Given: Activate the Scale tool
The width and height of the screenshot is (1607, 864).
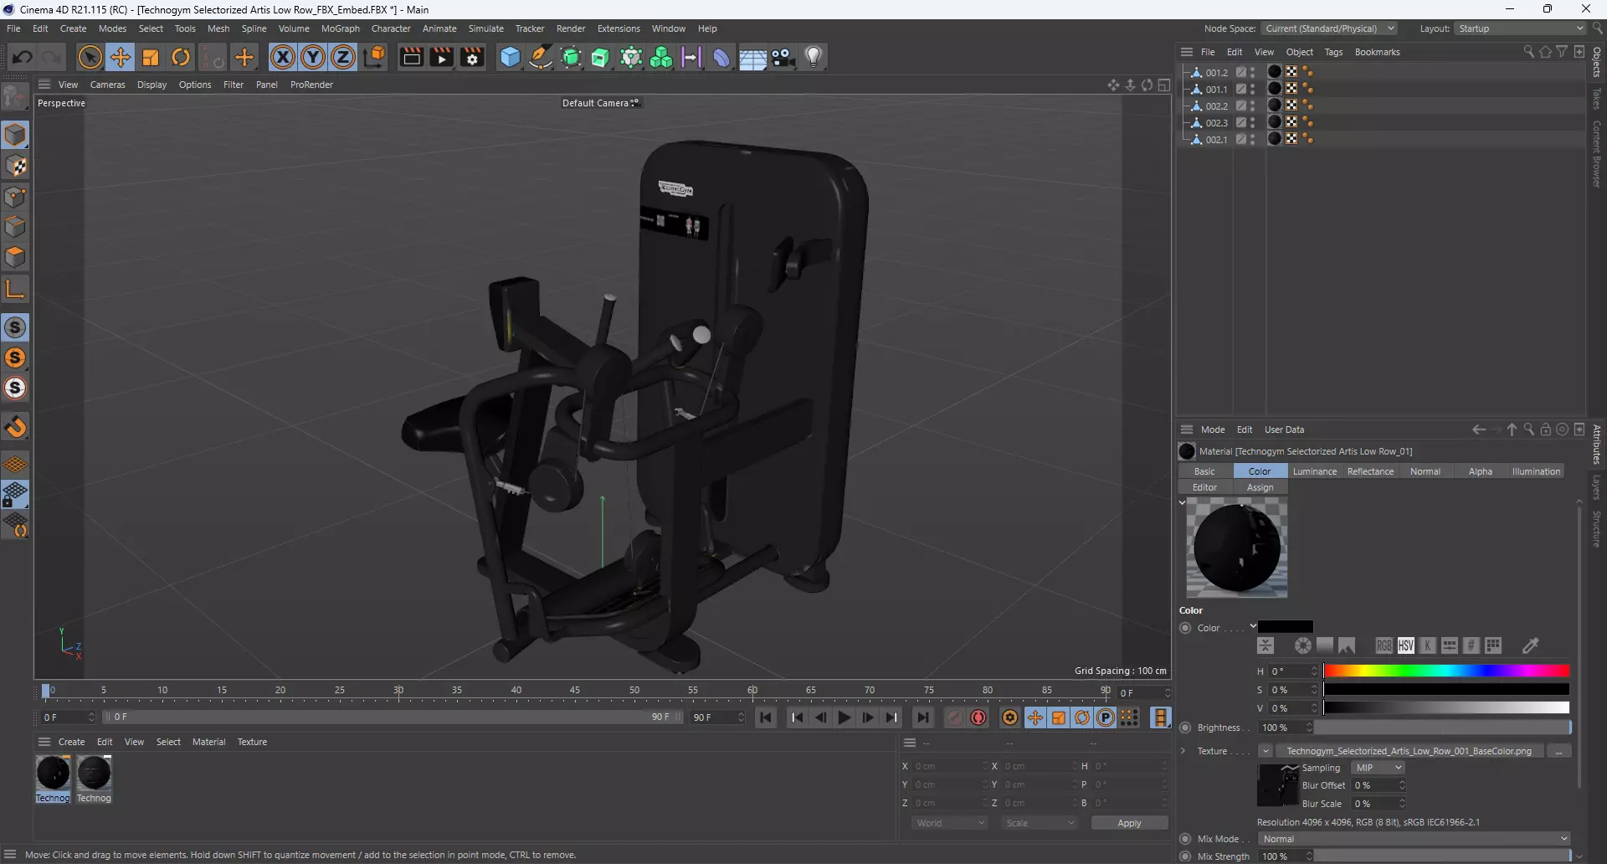Looking at the screenshot, I should coord(151,57).
